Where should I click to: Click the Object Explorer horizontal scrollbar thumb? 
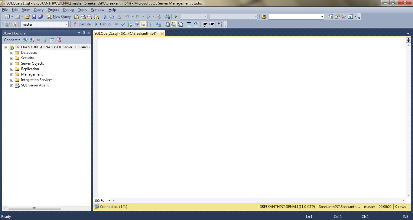[34, 208]
